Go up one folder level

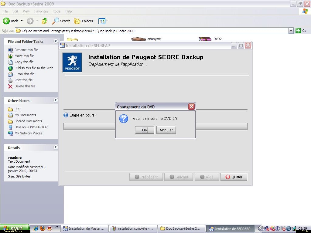point(45,21)
